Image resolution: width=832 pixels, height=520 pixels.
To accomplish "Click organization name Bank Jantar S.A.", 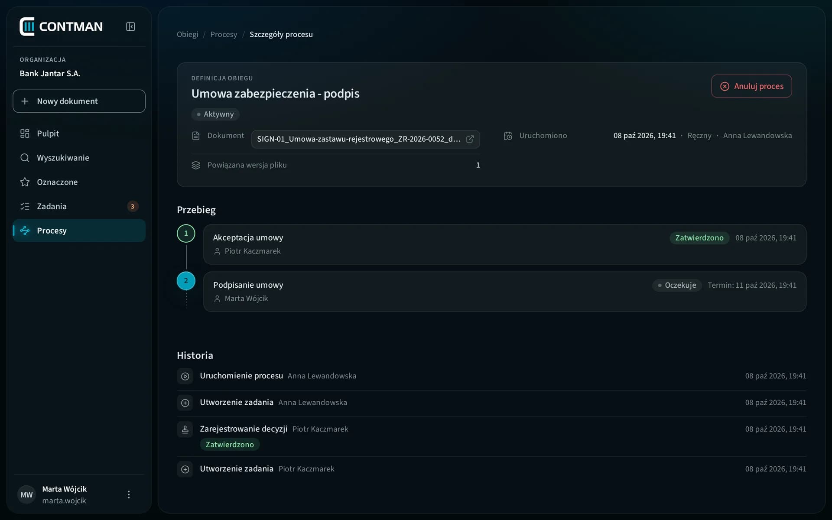I will [50, 74].
